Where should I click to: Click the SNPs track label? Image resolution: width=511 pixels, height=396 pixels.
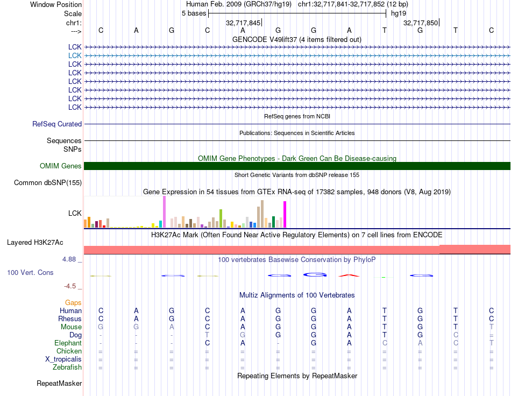pyautogui.click(x=73, y=149)
